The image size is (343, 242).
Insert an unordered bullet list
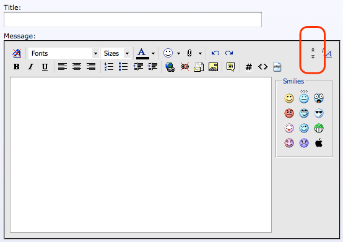(x=123, y=67)
